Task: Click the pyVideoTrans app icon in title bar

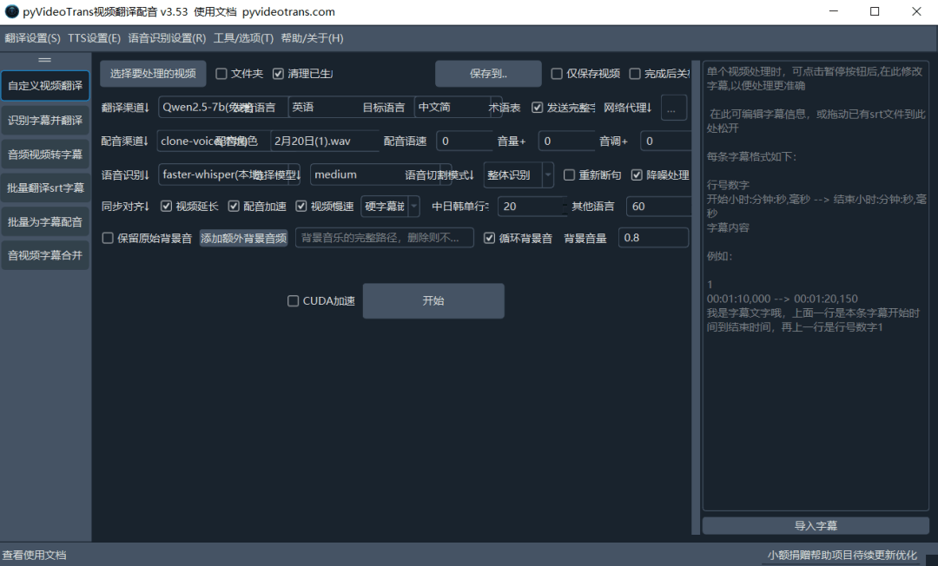Action: [11, 11]
